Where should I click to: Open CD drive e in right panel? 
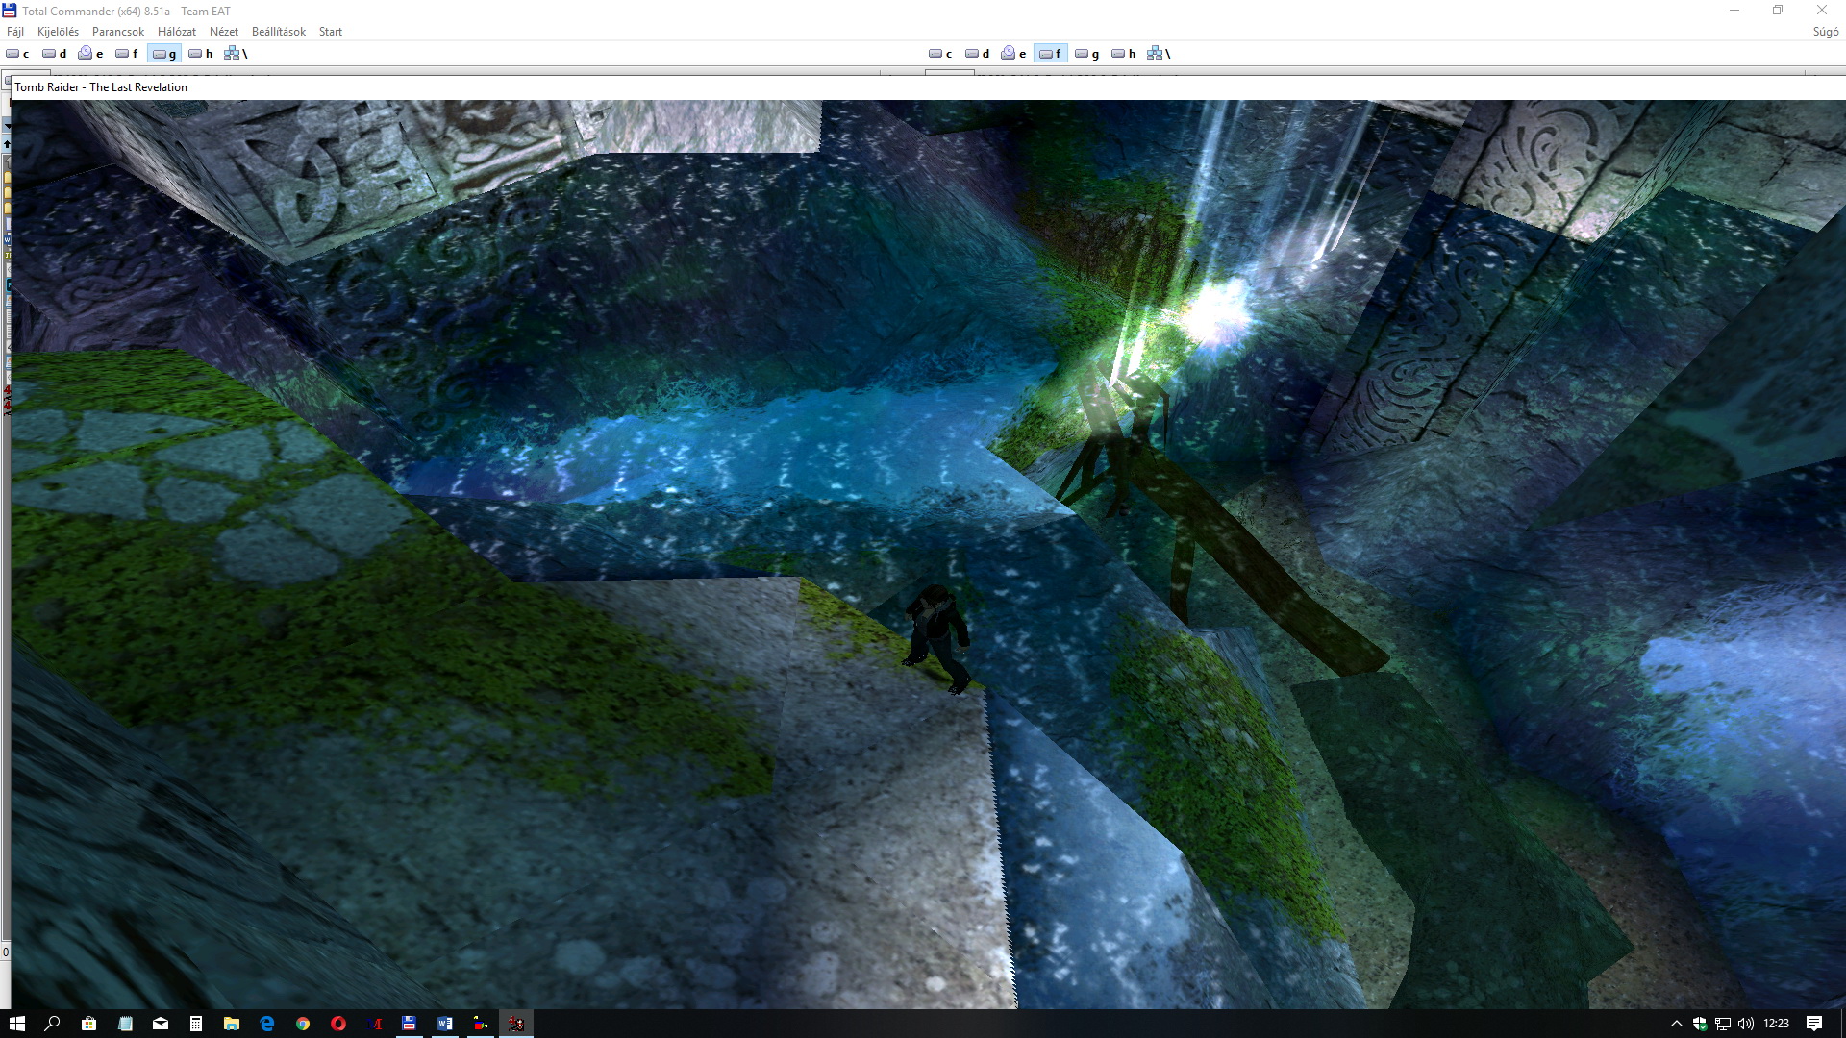pos(1013,54)
